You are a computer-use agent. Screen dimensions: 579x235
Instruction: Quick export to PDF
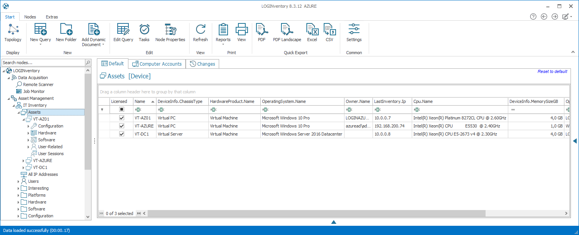coord(261,33)
